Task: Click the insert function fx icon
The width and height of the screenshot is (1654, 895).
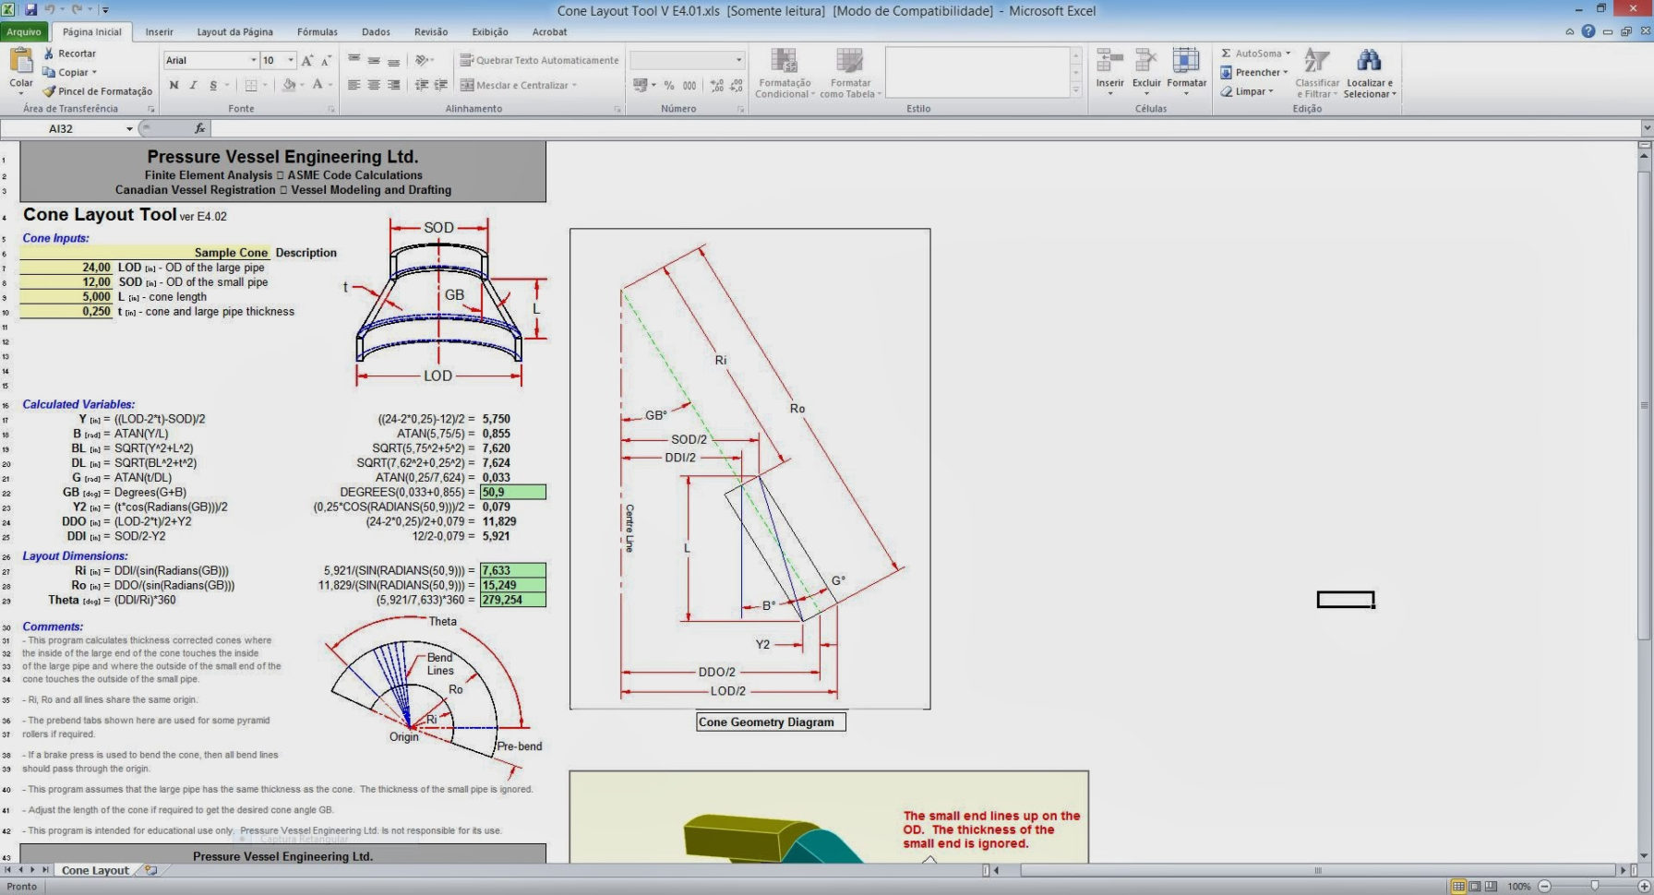Action: (199, 128)
